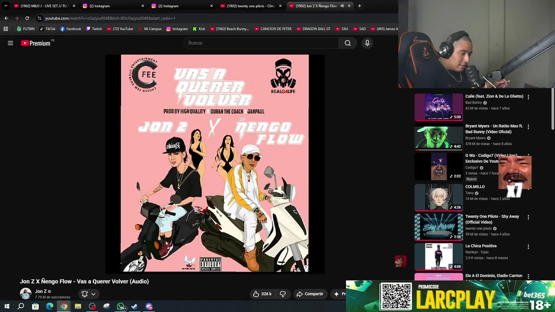555x312 pixels.
Task: Open Steam from the taskbar
Action: point(135,306)
